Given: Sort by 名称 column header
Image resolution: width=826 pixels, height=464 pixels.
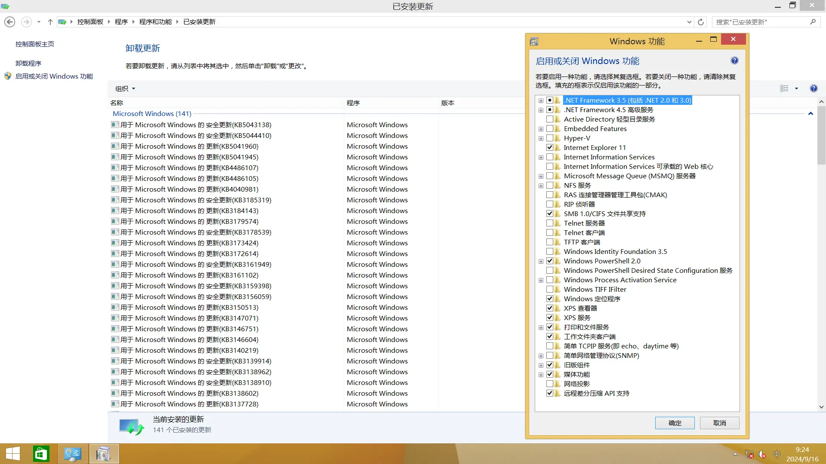Looking at the screenshot, I should click(x=226, y=103).
